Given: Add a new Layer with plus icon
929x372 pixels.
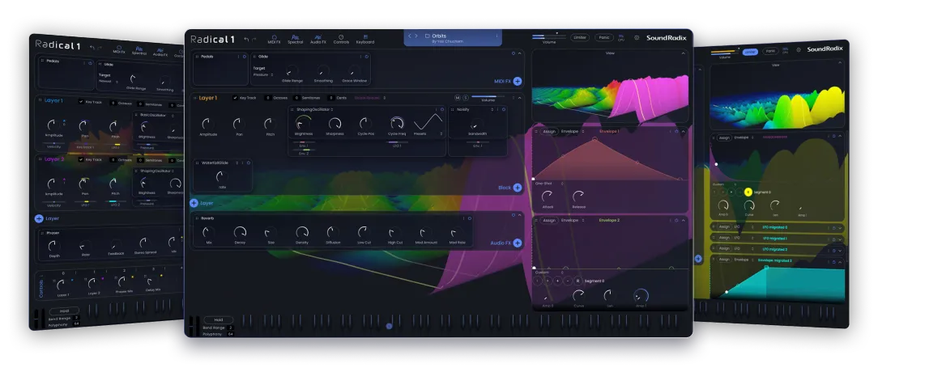Looking at the screenshot, I should point(194,204).
